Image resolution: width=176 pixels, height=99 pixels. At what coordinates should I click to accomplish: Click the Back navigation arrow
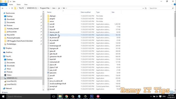(x=2, y=8)
